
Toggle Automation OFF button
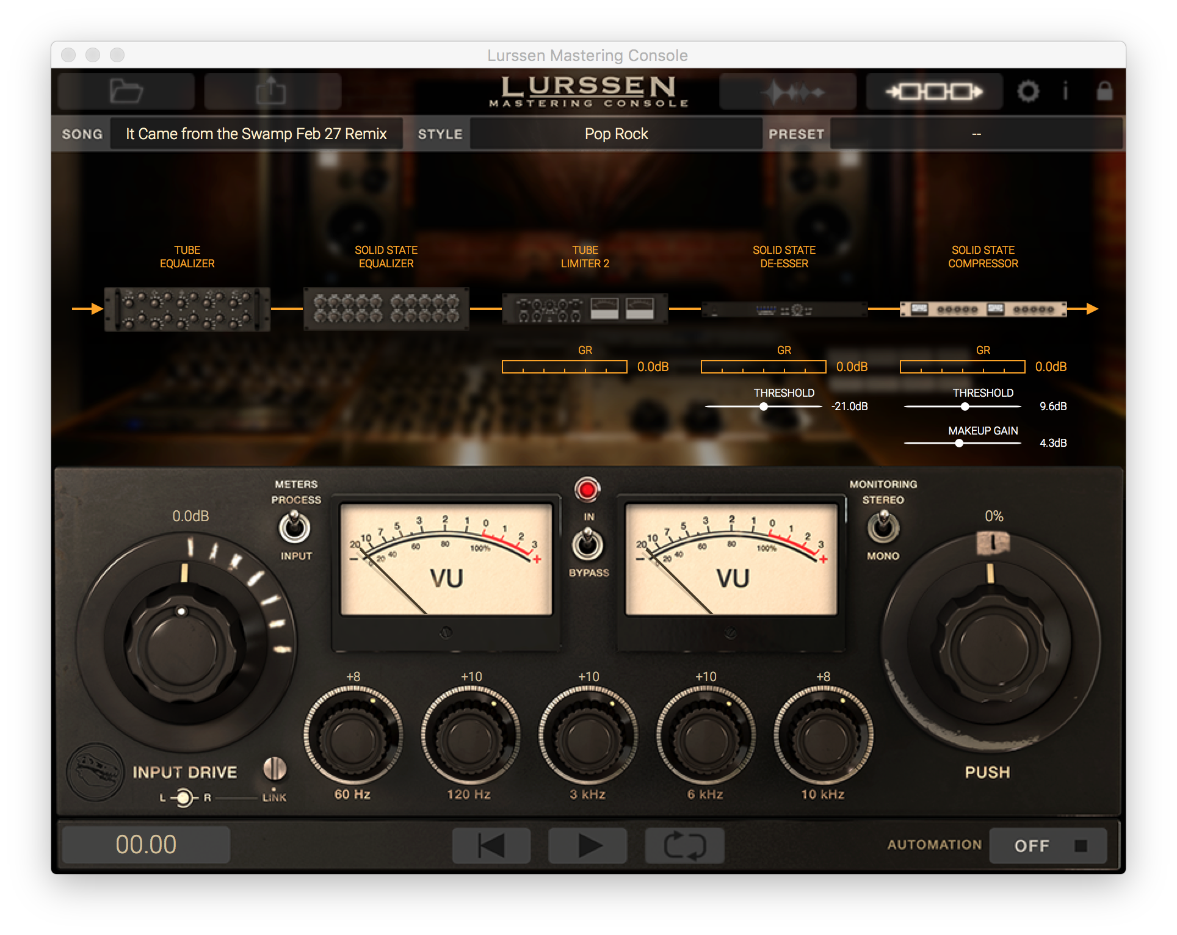pos(1048,845)
